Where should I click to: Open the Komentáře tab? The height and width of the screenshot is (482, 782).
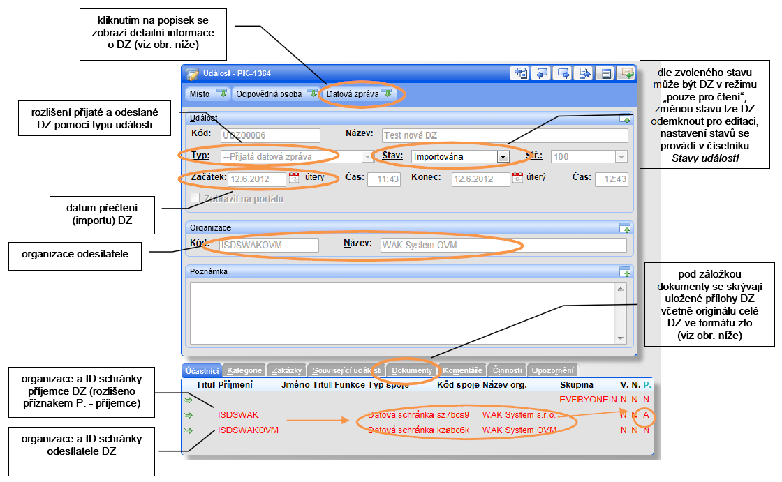pyautogui.click(x=462, y=370)
